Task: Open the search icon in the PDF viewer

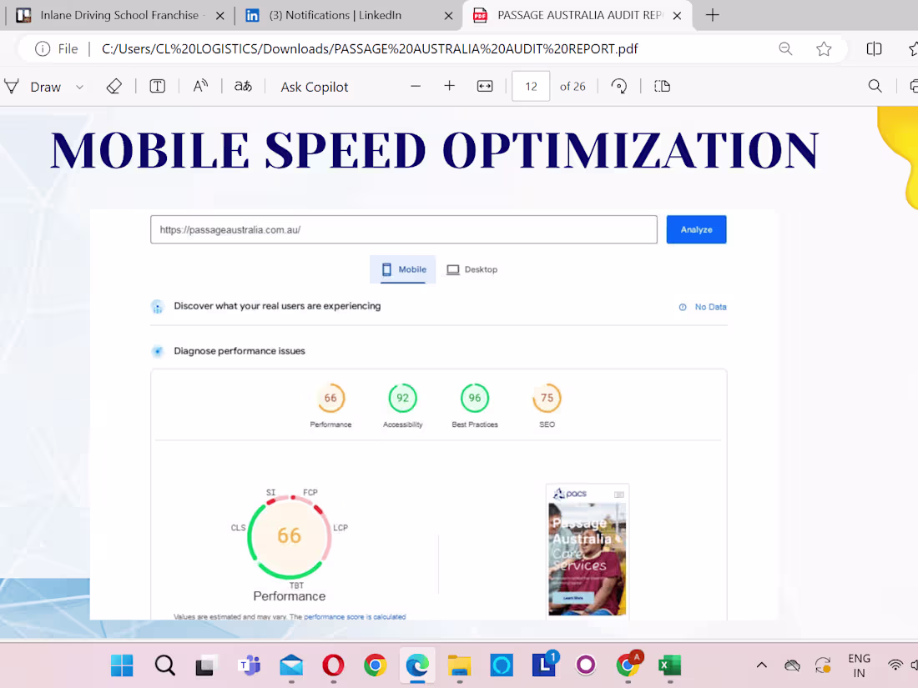Action: coord(875,86)
